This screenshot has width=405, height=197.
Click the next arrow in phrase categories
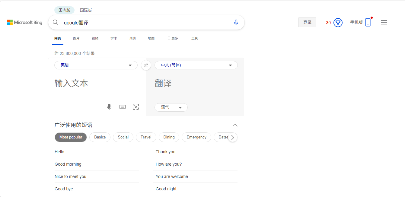(232, 137)
